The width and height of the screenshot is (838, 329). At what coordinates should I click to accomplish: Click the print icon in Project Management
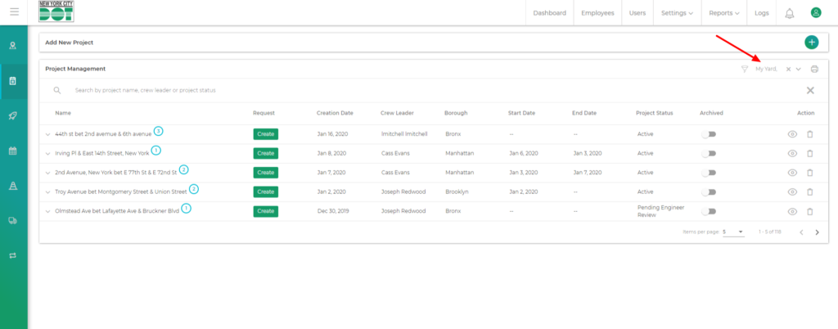click(814, 70)
